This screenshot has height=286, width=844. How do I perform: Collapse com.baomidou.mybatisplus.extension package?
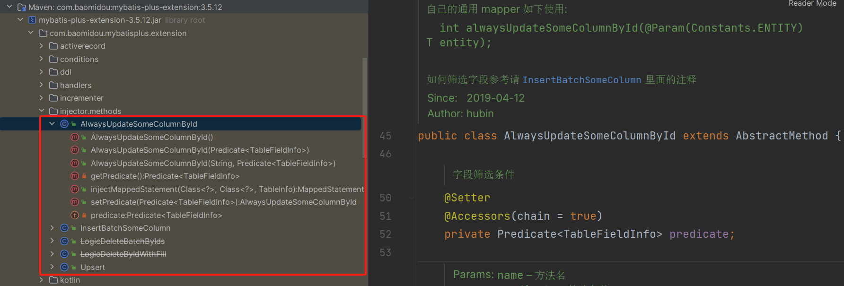(31, 33)
